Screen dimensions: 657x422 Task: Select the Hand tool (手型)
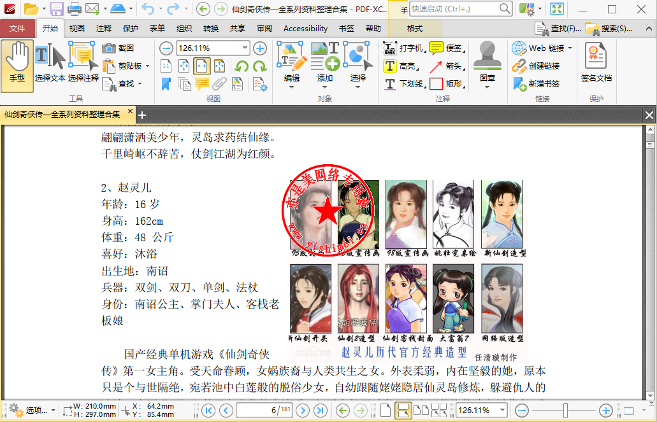pyautogui.click(x=17, y=66)
